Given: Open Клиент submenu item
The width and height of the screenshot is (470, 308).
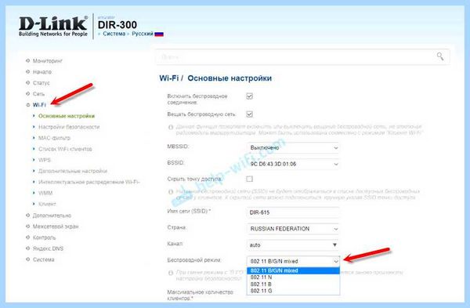Looking at the screenshot, I should (x=47, y=204).
